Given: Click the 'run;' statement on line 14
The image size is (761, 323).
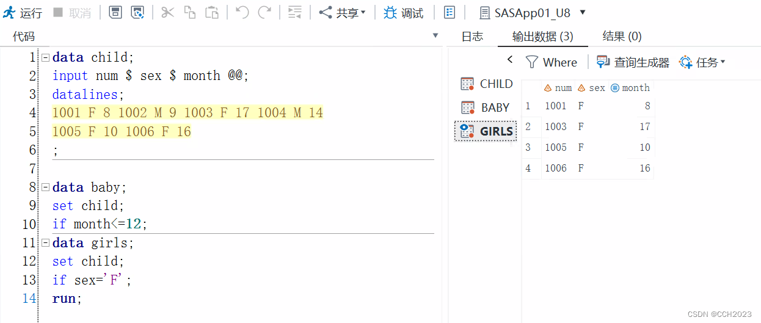Looking at the screenshot, I should click(x=67, y=299).
